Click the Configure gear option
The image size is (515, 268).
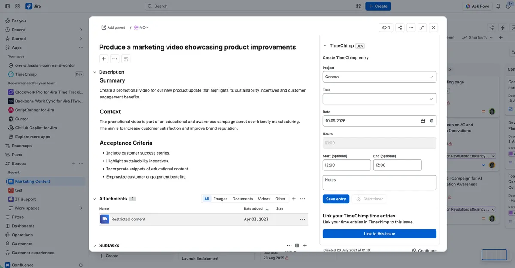click(424, 250)
